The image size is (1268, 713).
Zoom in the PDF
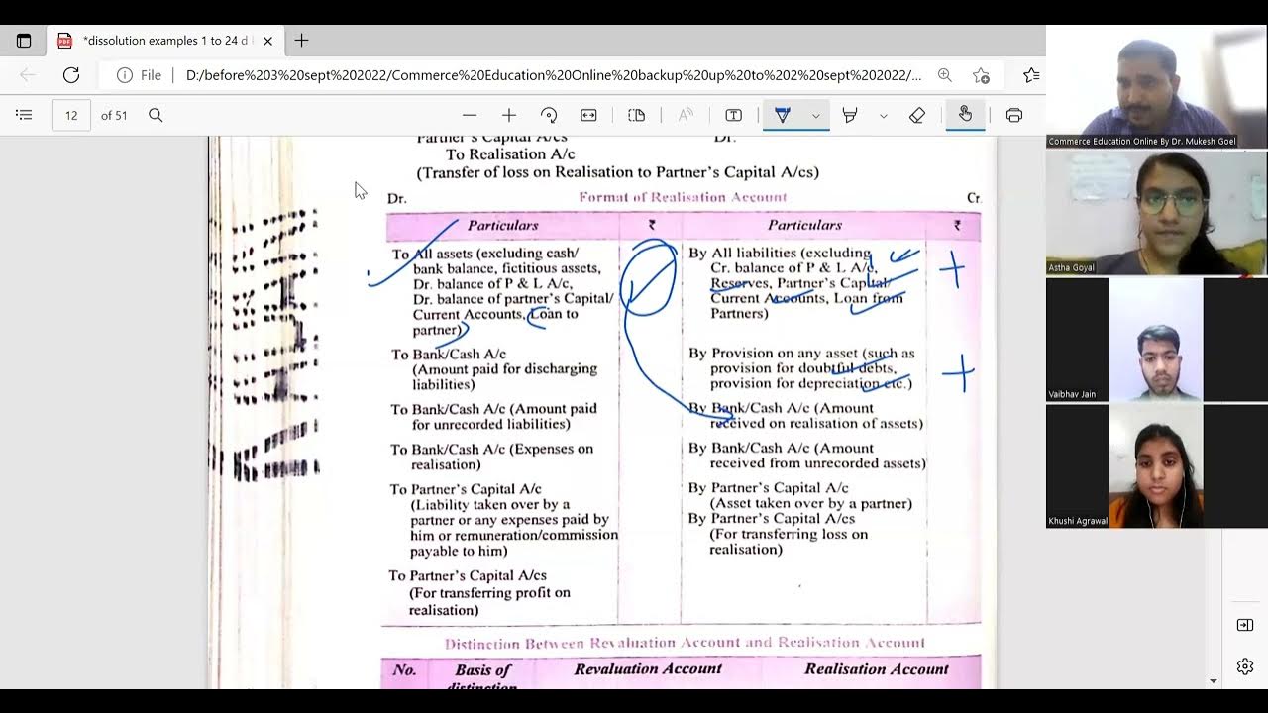click(509, 115)
